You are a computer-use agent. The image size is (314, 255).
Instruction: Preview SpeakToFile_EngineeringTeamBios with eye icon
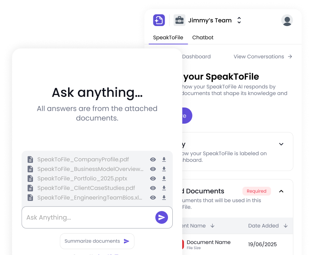pyautogui.click(x=153, y=197)
